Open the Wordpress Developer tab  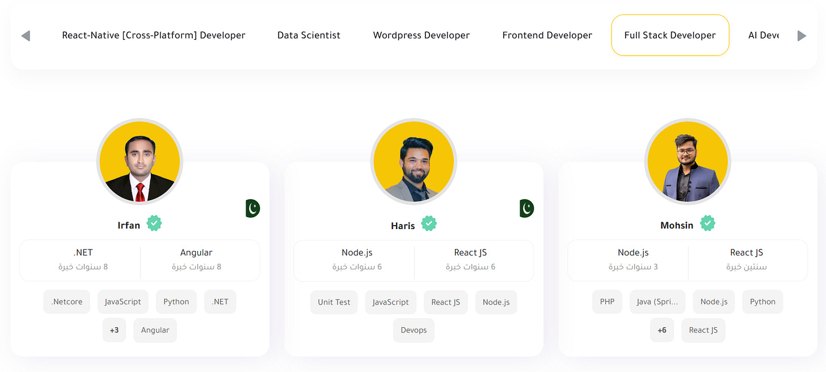click(422, 35)
